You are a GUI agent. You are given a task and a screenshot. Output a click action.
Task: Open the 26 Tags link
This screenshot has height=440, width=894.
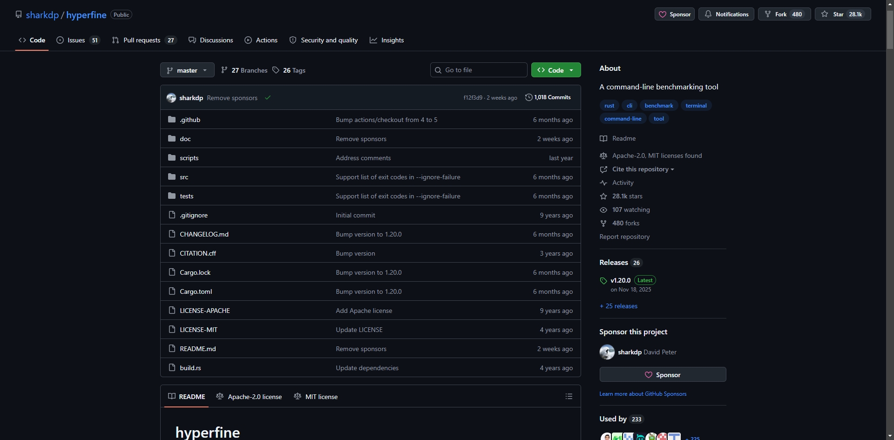[289, 70]
